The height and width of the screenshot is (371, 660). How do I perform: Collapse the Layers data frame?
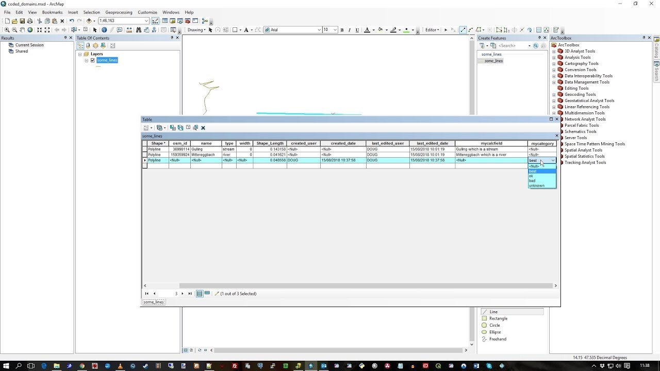click(80, 54)
